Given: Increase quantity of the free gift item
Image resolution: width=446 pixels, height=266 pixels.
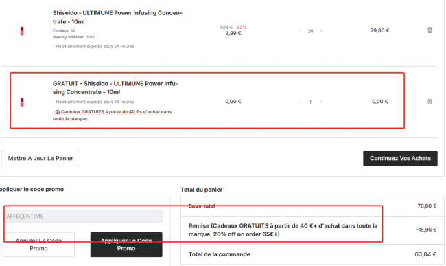Looking at the screenshot, I should 321,102.
